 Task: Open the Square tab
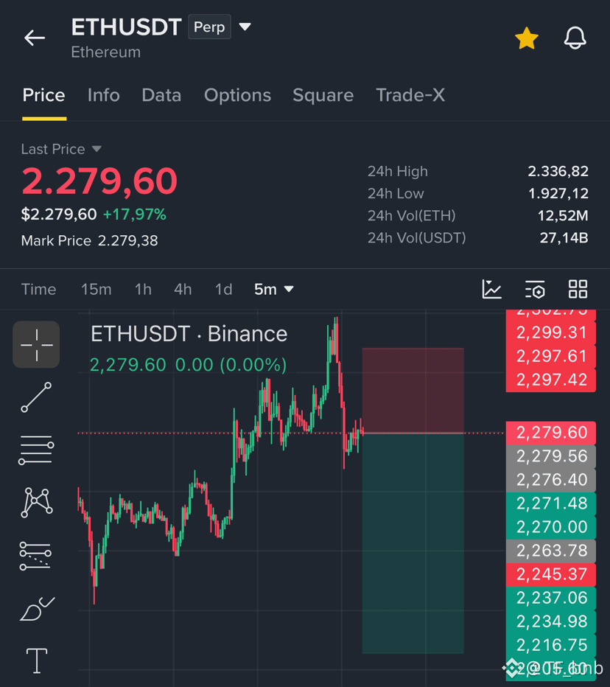[x=323, y=95]
